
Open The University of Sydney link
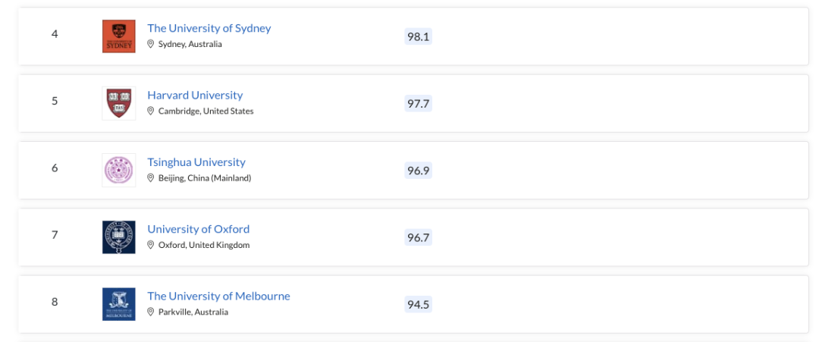pyautogui.click(x=209, y=28)
